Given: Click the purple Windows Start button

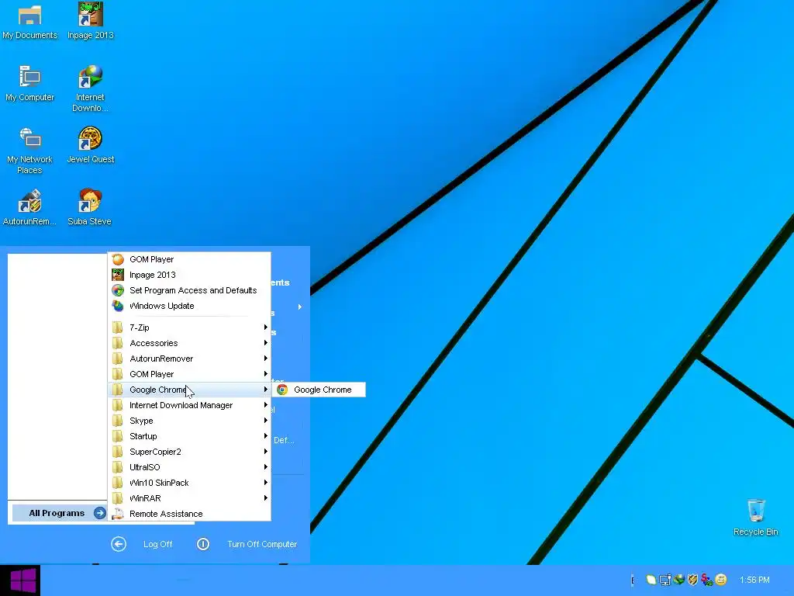Looking at the screenshot, I should coord(20,580).
